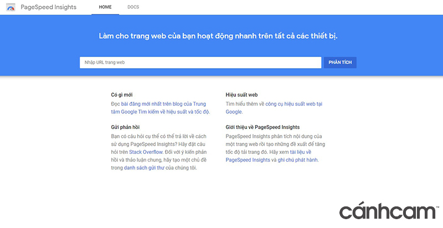Image resolution: width=443 pixels, height=228 pixels.
Task: Click 'Giới thiệu về PageSpeed Insights' heading
Action: (x=262, y=127)
